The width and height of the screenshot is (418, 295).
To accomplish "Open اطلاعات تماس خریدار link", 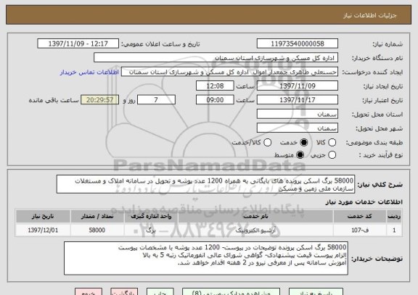I will pyautogui.click(x=89, y=72).
